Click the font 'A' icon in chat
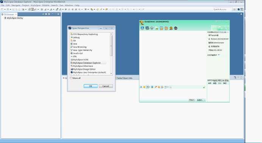The width and height of the screenshot is (262, 143). pos(141,87)
